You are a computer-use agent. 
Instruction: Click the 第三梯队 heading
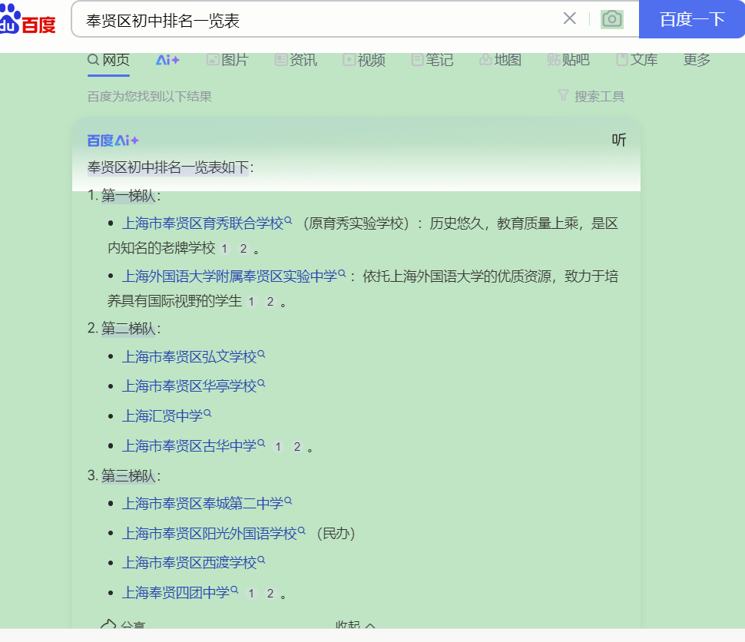tap(128, 475)
